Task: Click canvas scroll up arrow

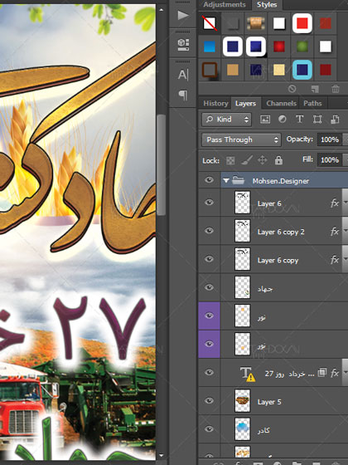Action: [161, 10]
